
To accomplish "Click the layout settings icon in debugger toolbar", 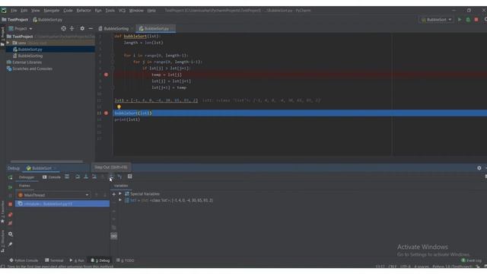I will 485,177.
